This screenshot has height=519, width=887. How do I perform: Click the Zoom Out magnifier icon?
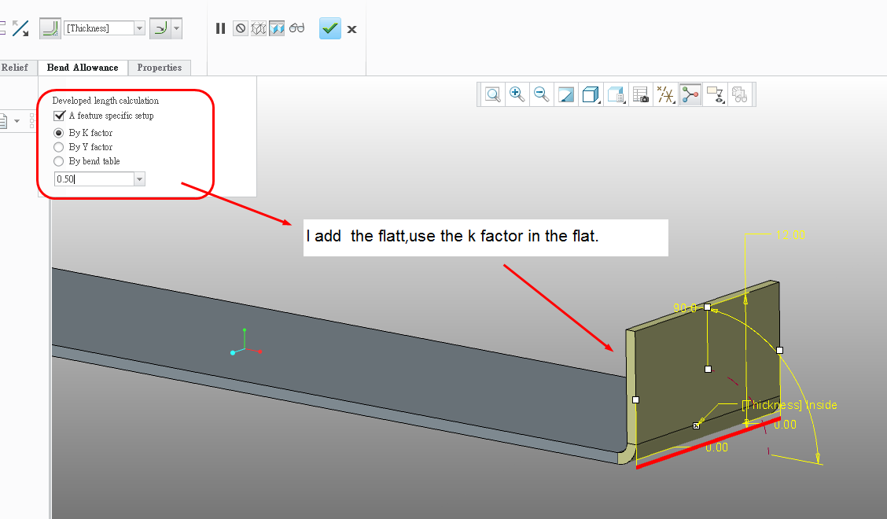tap(541, 94)
